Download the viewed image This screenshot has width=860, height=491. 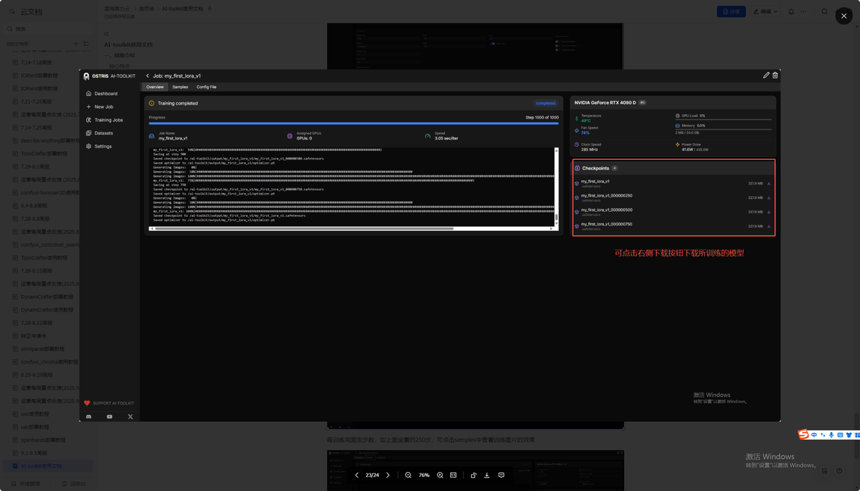click(487, 475)
